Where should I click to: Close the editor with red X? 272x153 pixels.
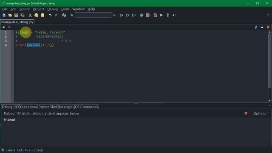pyautogui.click(x=268, y=27)
